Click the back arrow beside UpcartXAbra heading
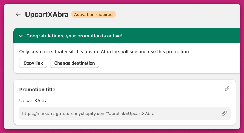Screen dimensions: 244x133 pos(19,14)
